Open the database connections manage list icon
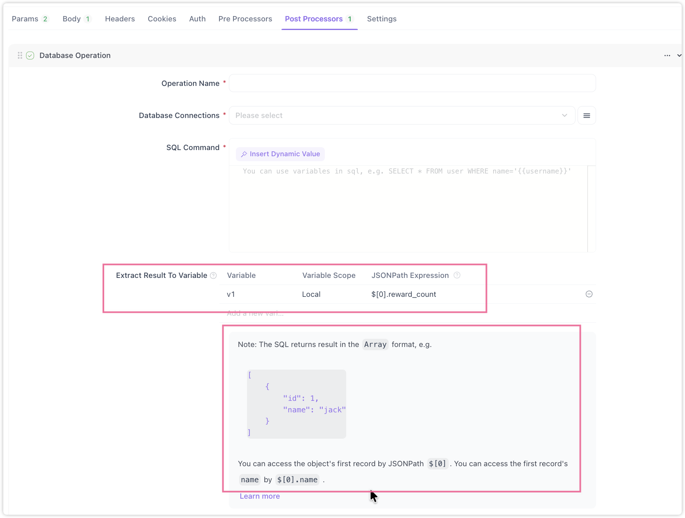685x518 pixels. pos(587,116)
